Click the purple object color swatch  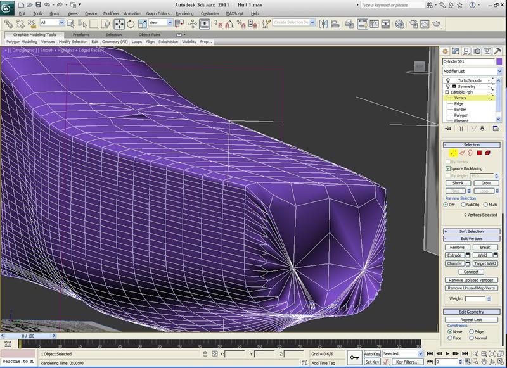(499, 61)
